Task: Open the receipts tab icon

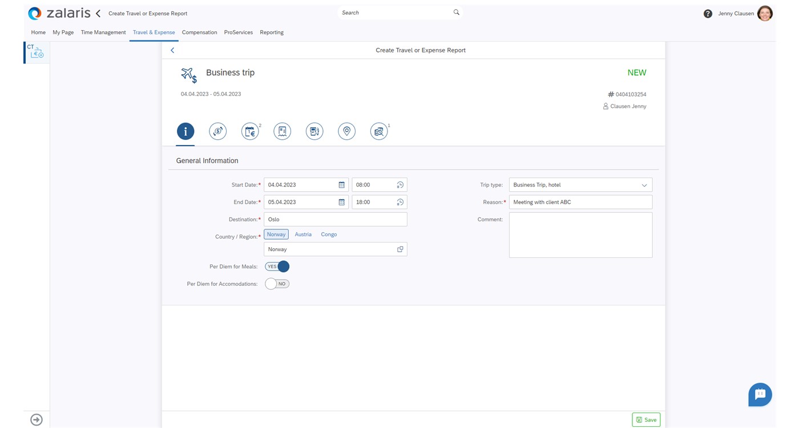Action: (x=282, y=131)
